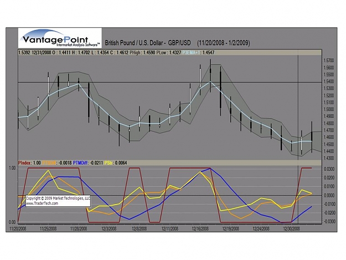Click the VantagePoint logo
The image size is (346, 260).
[60, 38]
